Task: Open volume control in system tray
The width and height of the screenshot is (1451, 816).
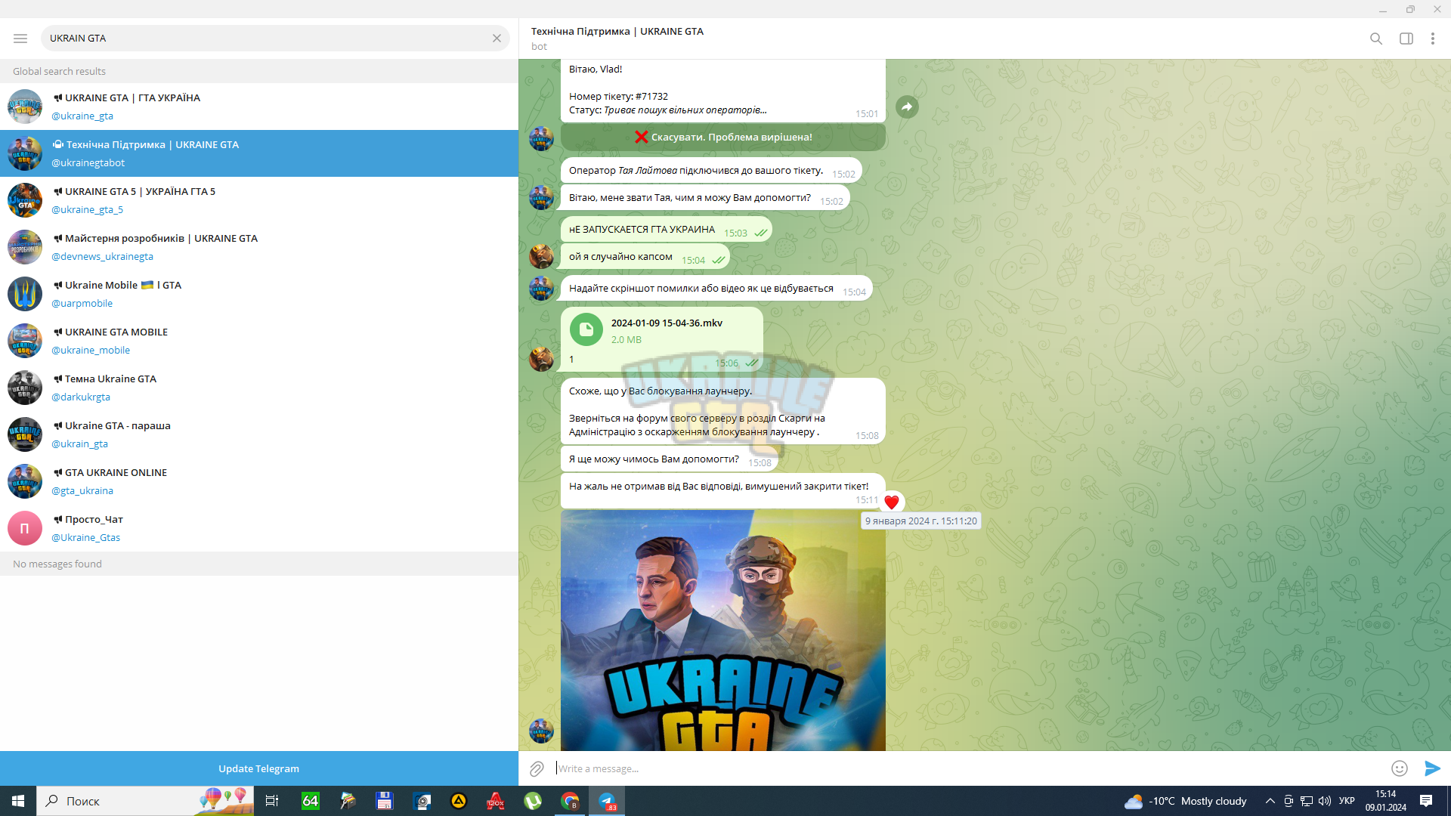Action: [x=1325, y=801]
